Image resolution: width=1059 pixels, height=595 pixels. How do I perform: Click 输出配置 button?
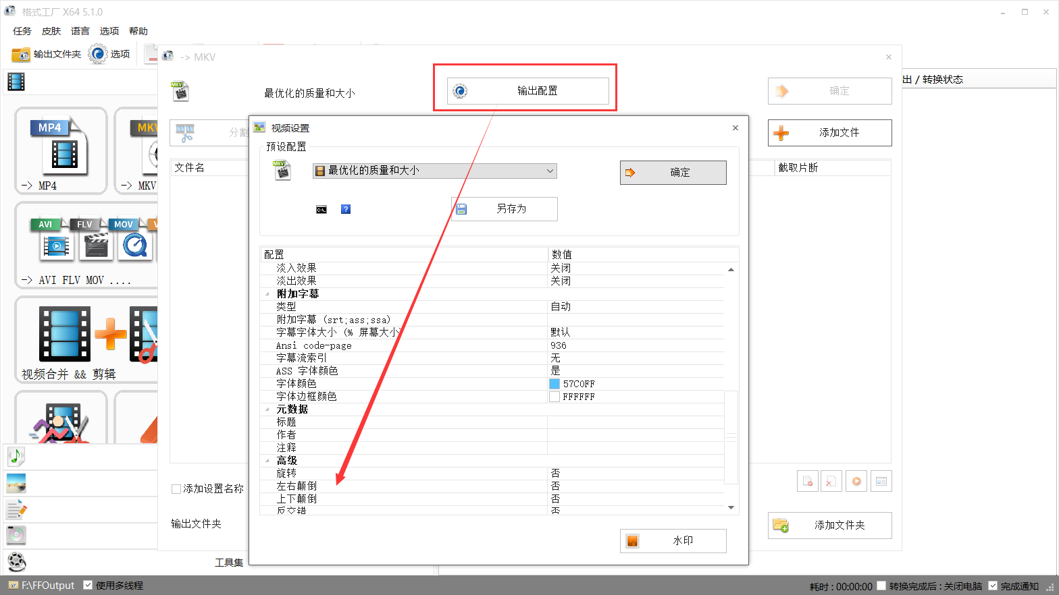click(528, 90)
